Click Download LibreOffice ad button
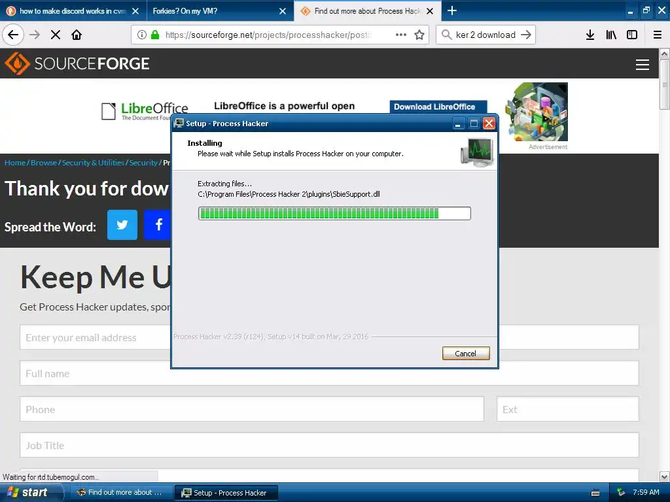Screen dimensions: 670x502 tap(438, 107)
